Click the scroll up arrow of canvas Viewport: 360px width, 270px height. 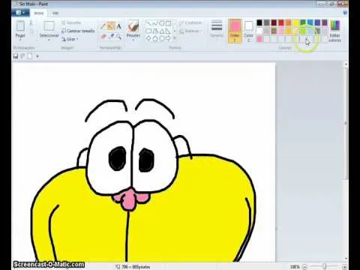pyautogui.click(x=346, y=64)
